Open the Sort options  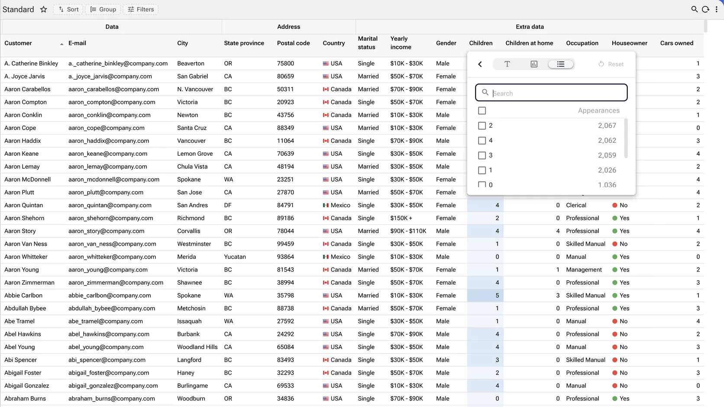pyautogui.click(x=68, y=10)
